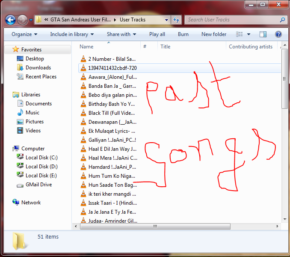Screen dimensions: 290x257
Task: Open the recent pages dropdown arrow
Action: coord(31,20)
